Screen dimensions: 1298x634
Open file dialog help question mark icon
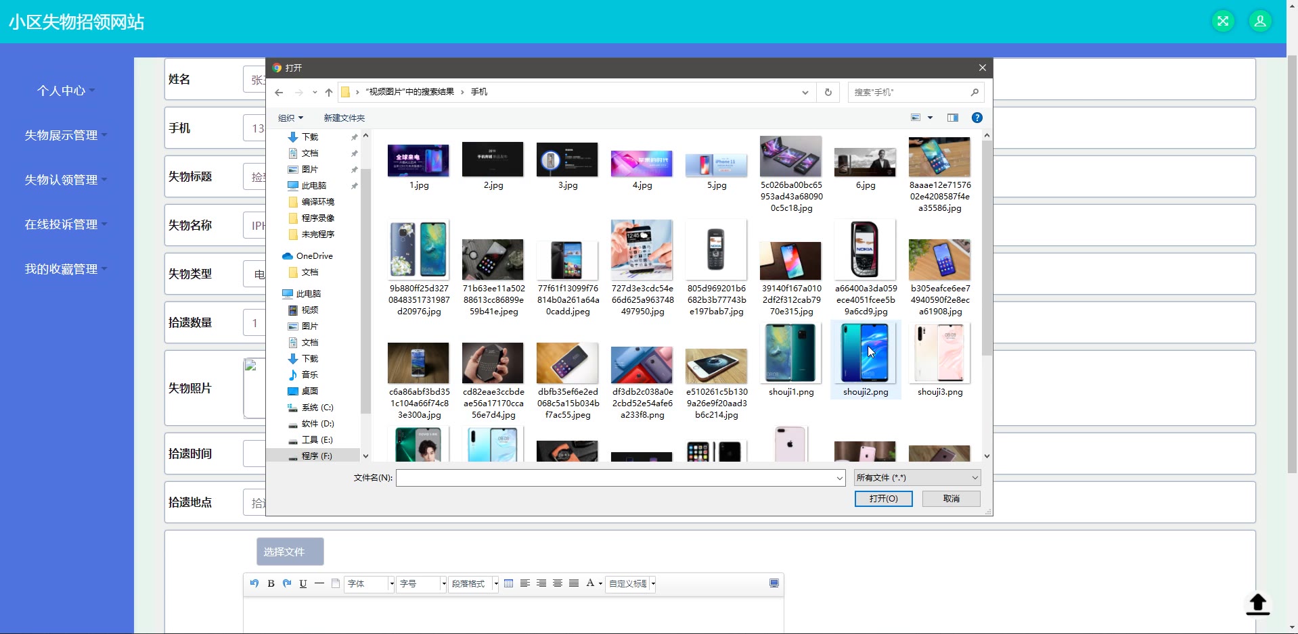point(977,118)
